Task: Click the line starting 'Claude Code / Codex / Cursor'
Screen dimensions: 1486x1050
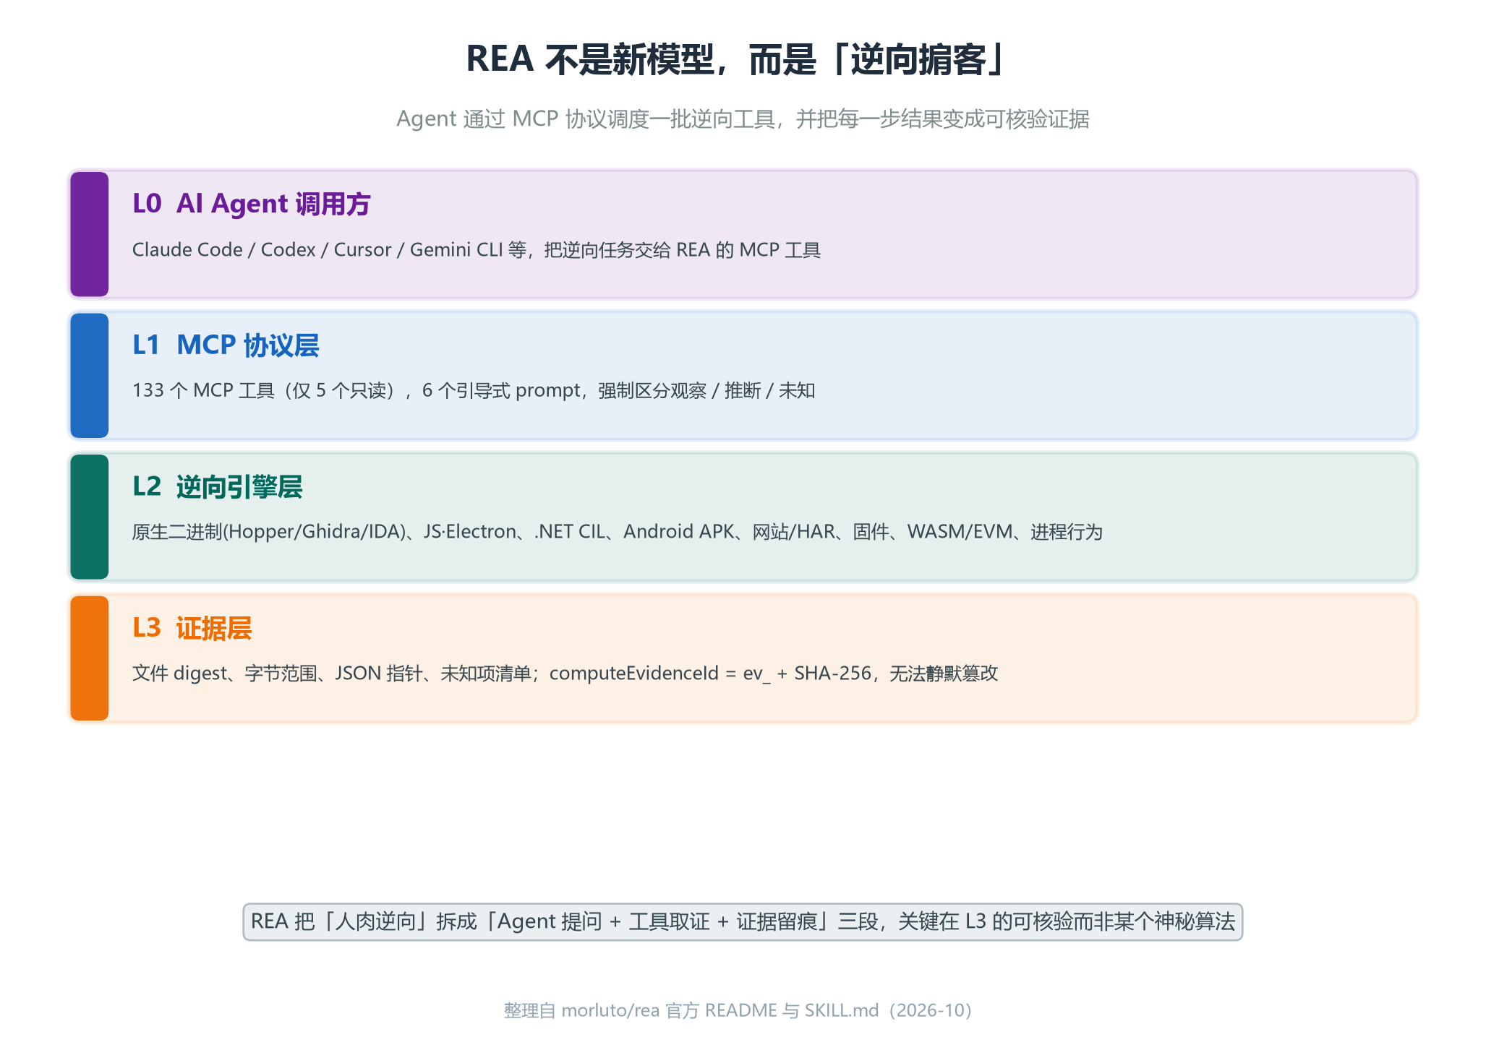Action: coord(476,250)
